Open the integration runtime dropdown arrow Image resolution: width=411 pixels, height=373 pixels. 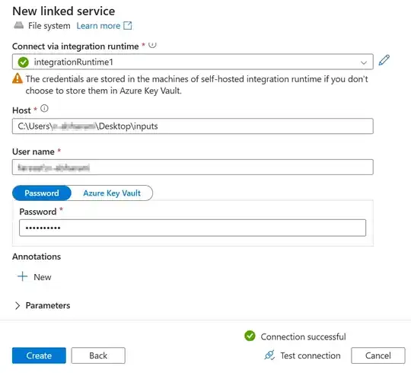364,62
